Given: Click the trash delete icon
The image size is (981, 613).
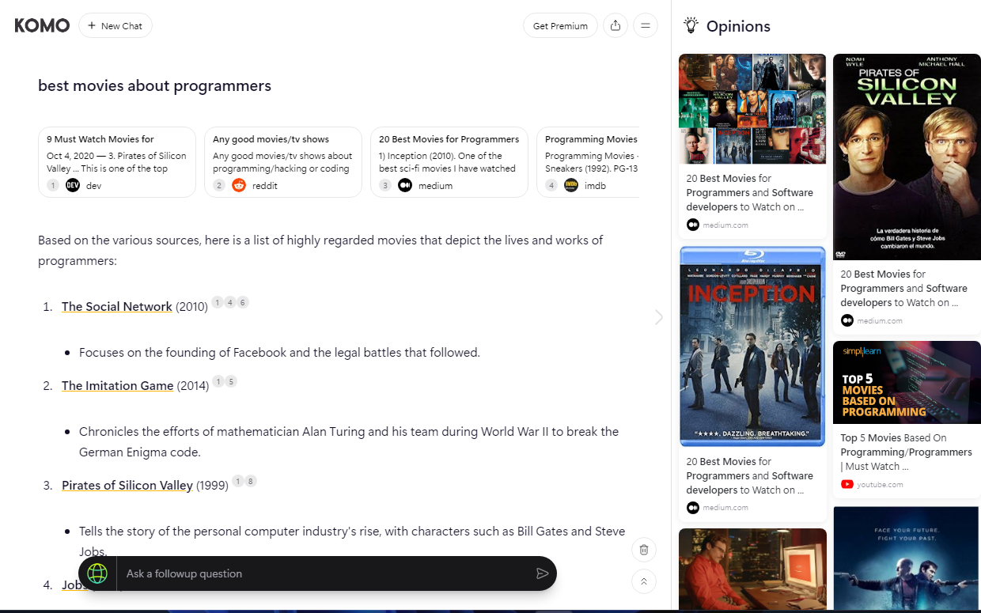Looking at the screenshot, I should tap(644, 550).
